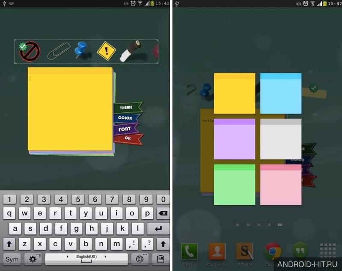
Task: Tap the number 1 key
Action: pos(9,199)
